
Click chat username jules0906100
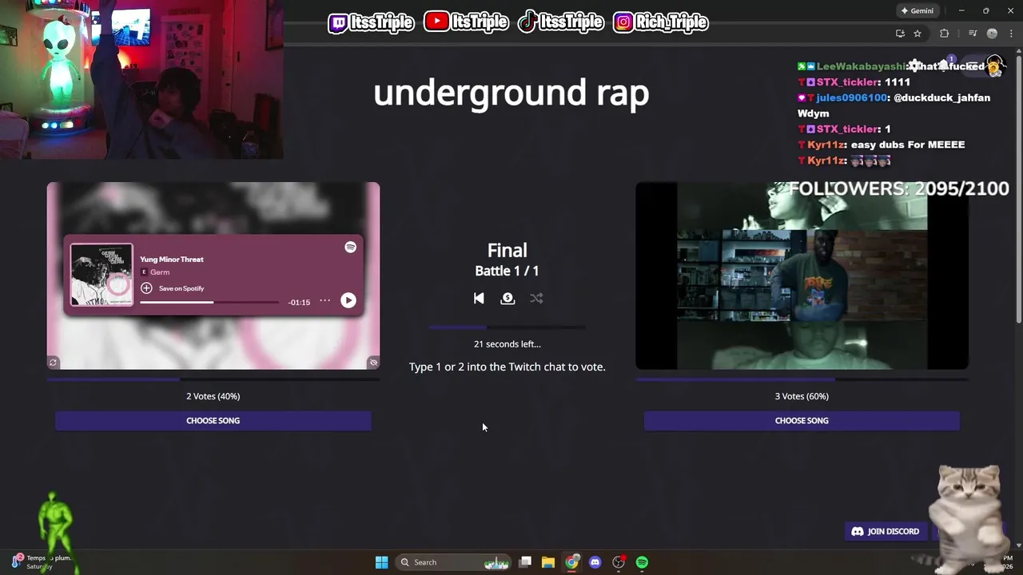coord(852,97)
